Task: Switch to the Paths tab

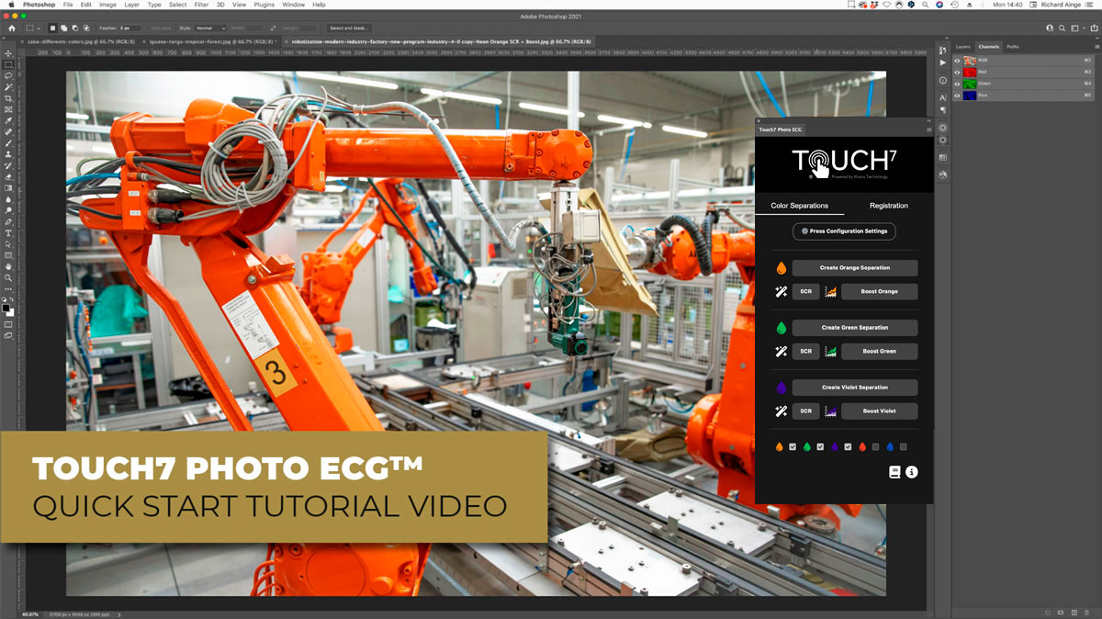Action: [x=1013, y=46]
